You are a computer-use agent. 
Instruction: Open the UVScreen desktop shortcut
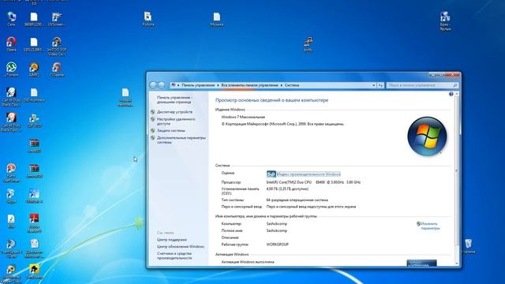[x=57, y=19]
